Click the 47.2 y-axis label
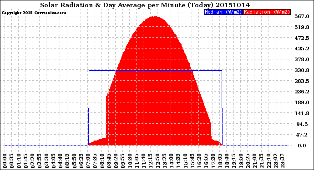Image resolution: width=314 pixels, height=170 pixels. pos(302,135)
